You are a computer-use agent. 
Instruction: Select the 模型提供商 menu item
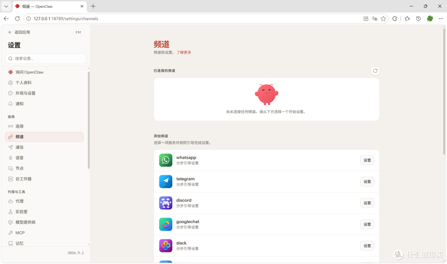(x=44, y=222)
